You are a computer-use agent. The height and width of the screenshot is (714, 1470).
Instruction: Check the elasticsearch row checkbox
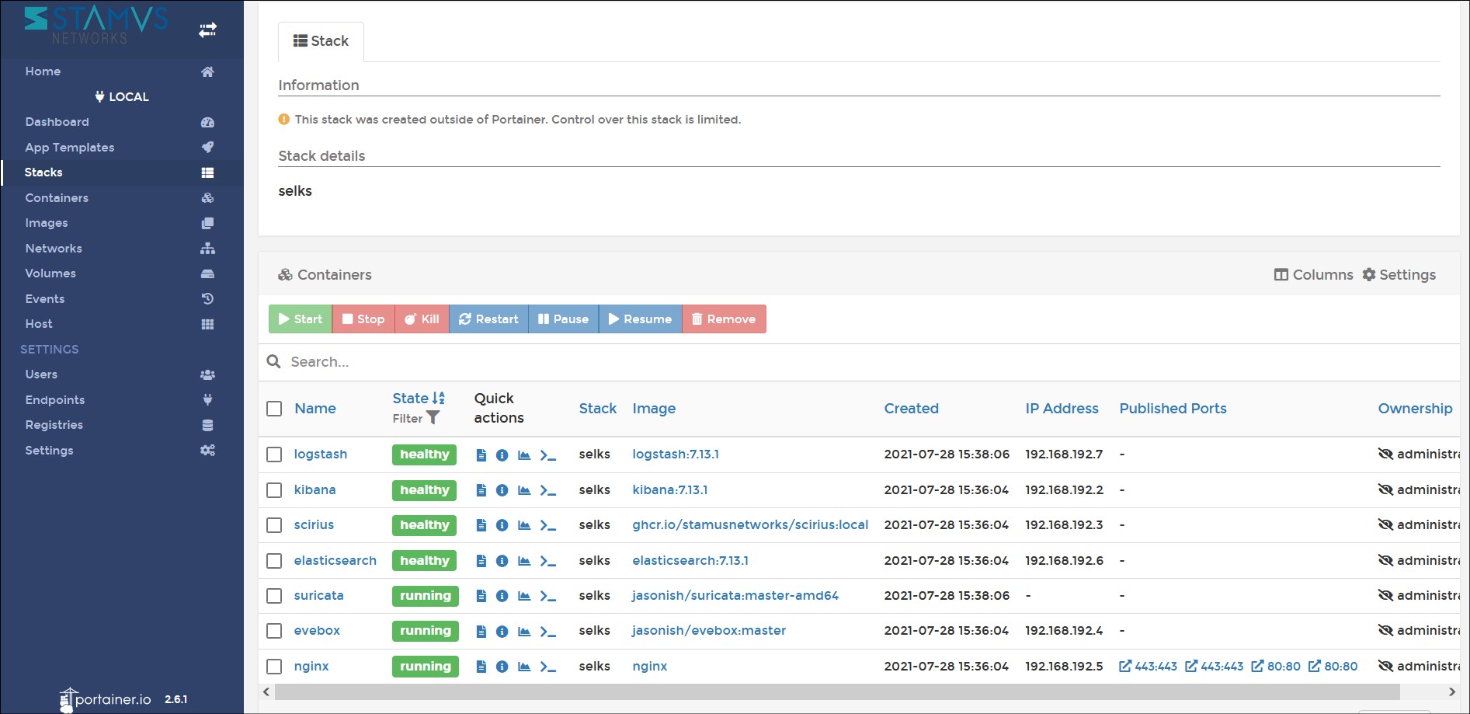[x=274, y=561]
